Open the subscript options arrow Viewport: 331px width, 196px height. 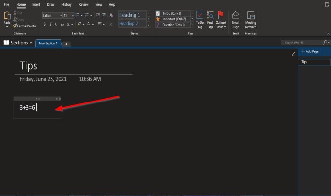pyautogui.click(x=72, y=25)
